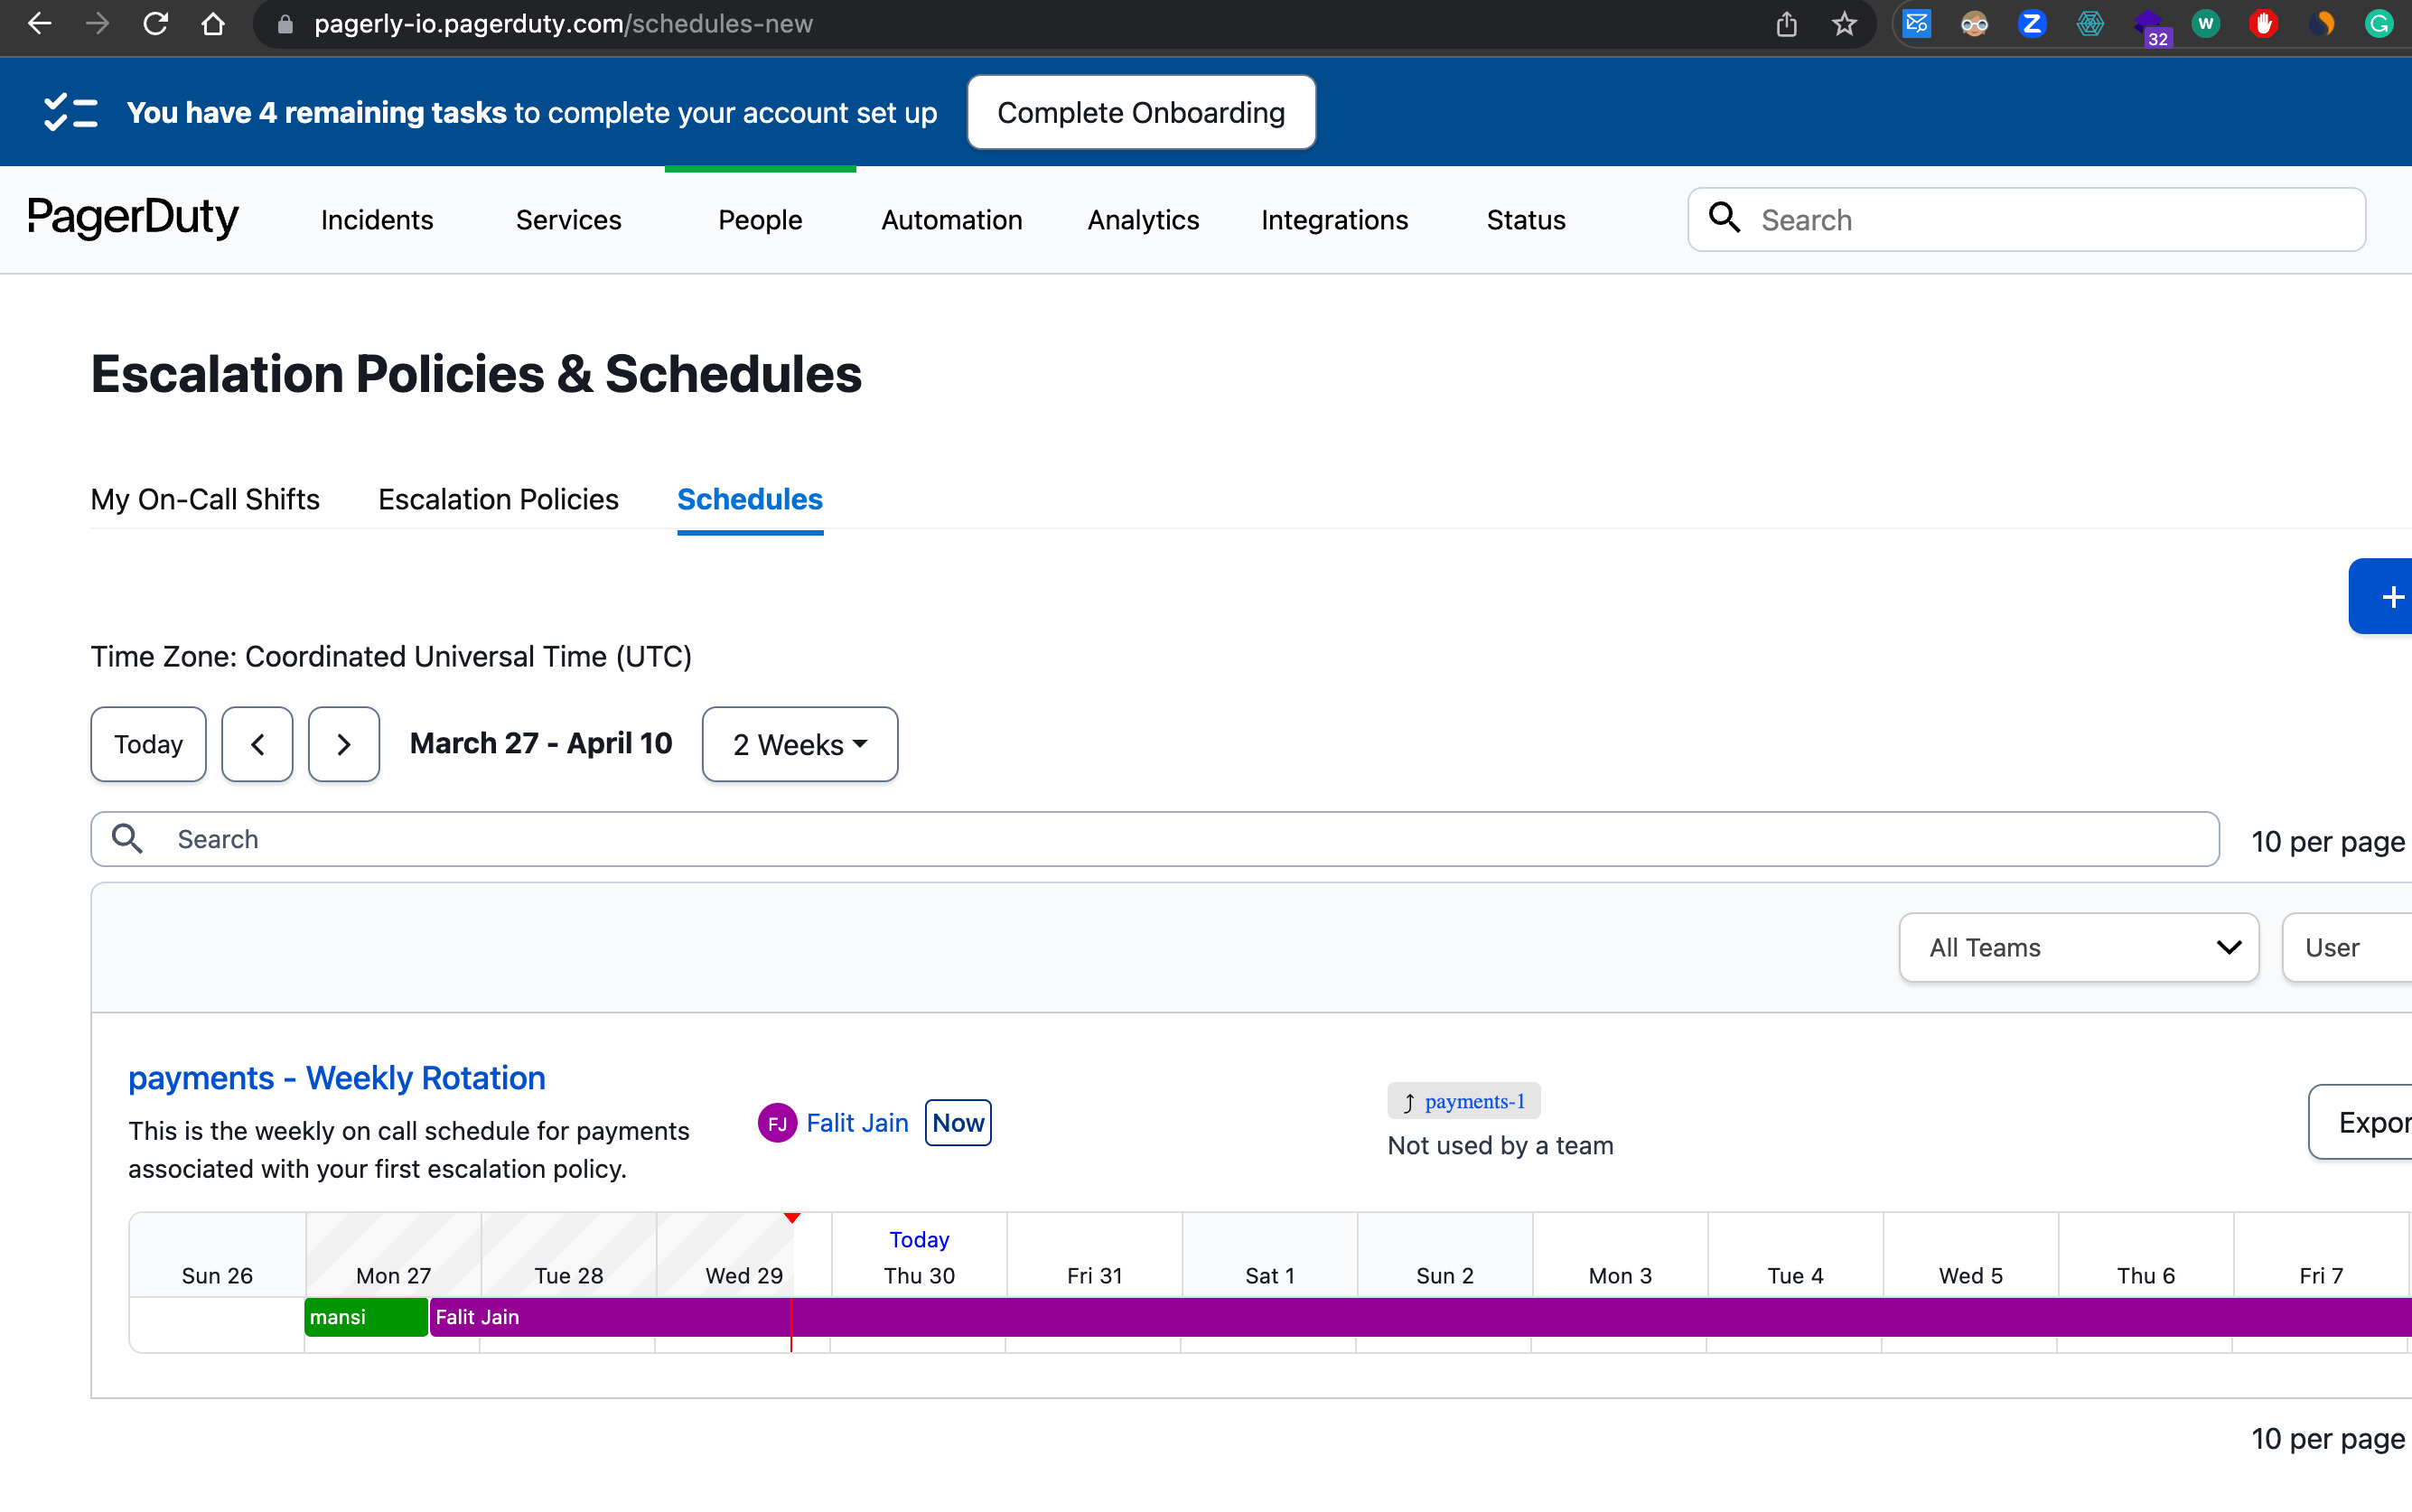2412x1512 pixels.
Task: Open the teal hexagon web extension icon
Action: (x=2090, y=23)
